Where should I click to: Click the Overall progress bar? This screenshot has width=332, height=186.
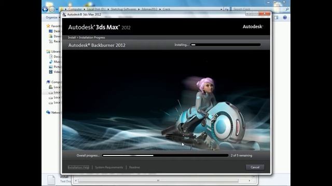click(x=165, y=156)
